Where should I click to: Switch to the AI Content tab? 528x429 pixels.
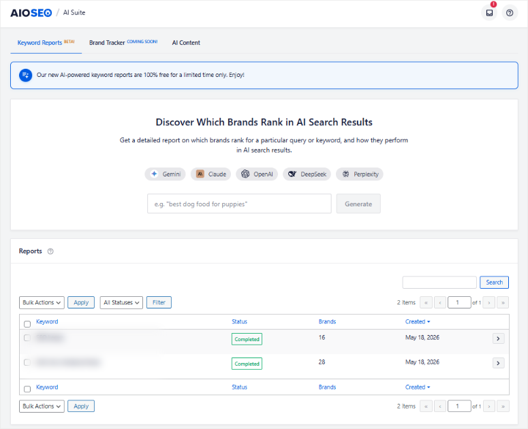pos(186,43)
